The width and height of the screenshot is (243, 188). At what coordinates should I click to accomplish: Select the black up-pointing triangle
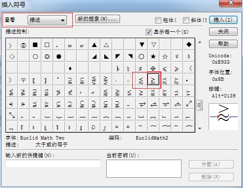(x=94, y=45)
